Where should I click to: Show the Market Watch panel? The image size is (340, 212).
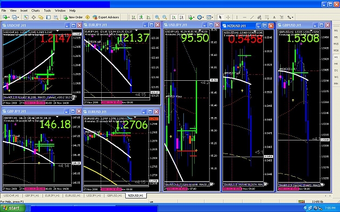pyautogui.click(x=26, y=17)
